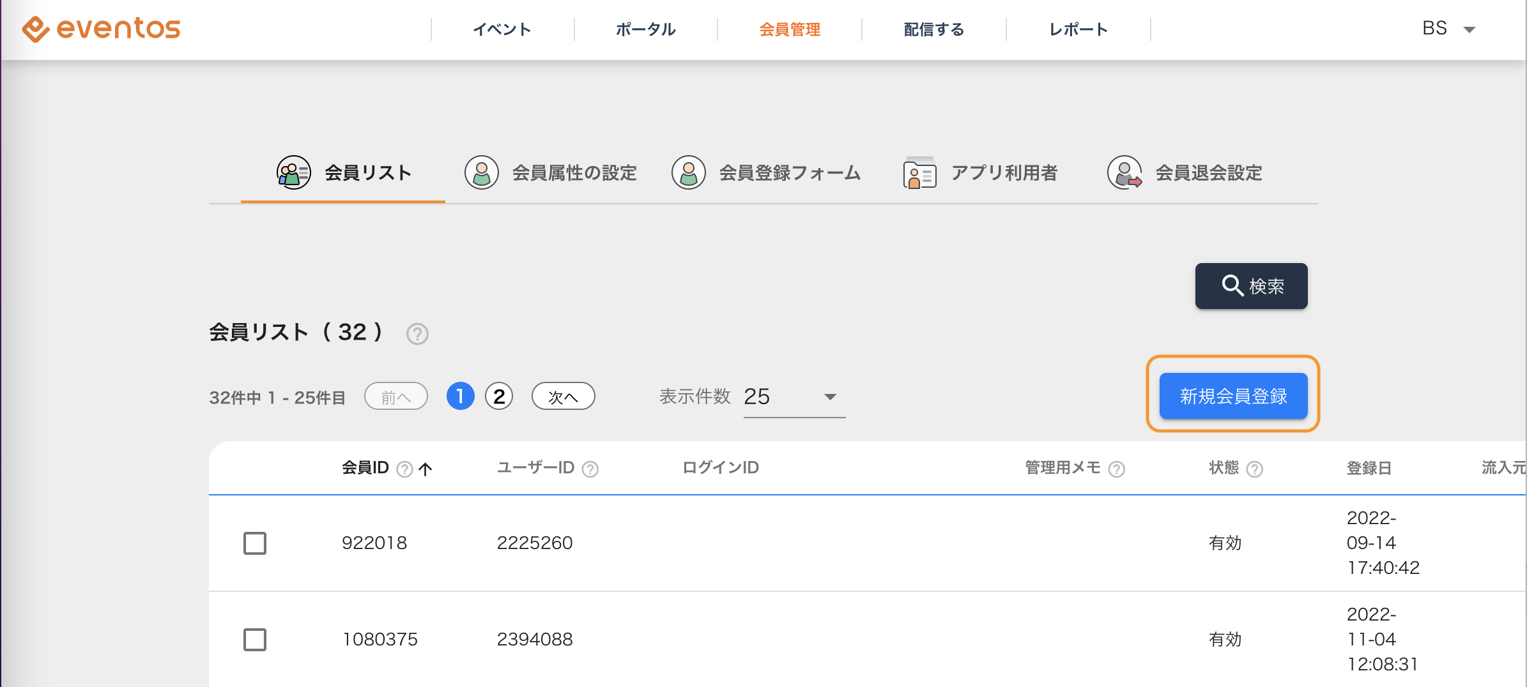Screen dimensions: 1527x687
Task: Click the 会員登録フォーム person icon
Action: click(689, 172)
